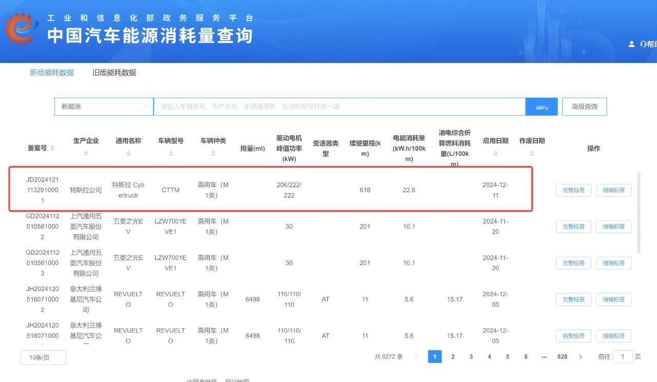Viewport: 657px width, 382px height.
Task: Click 缩略标签 for 五菱之光EV row ending 0003
Action: tap(613, 263)
